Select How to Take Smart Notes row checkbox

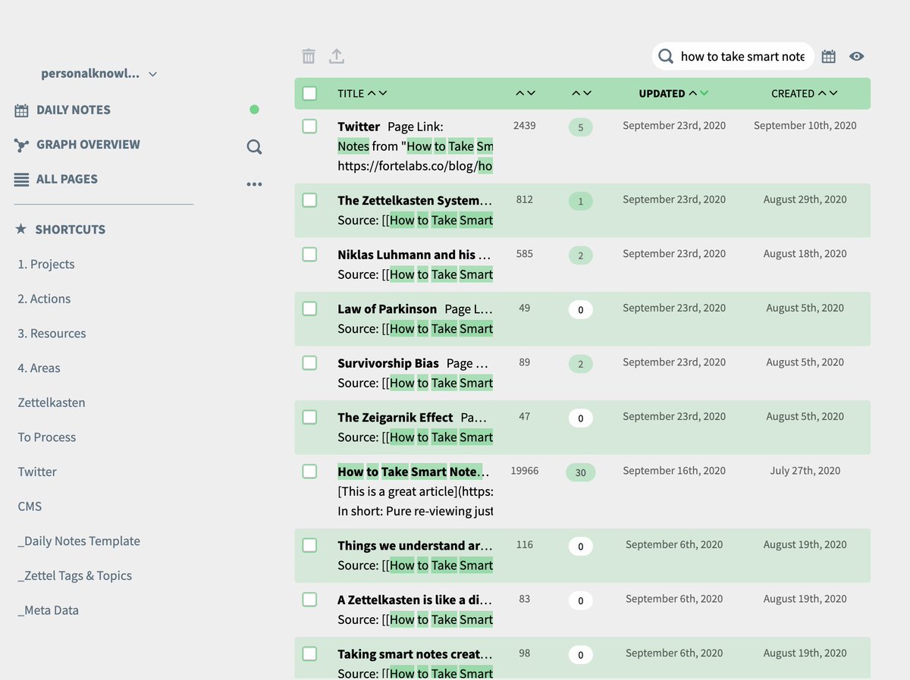[309, 471]
